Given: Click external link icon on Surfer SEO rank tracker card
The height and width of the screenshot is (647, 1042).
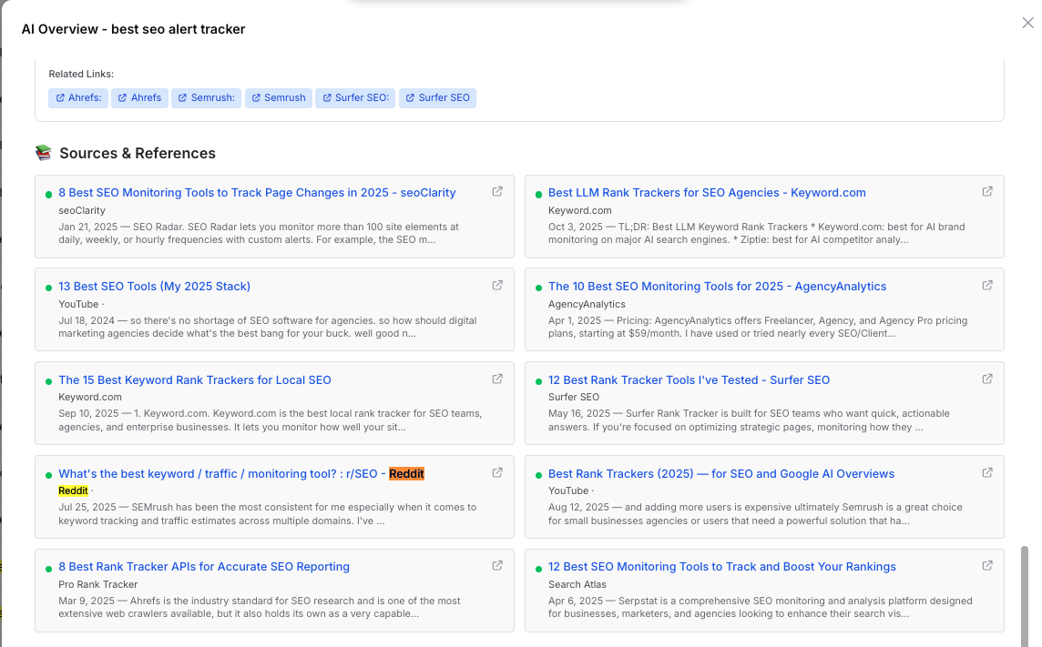Looking at the screenshot, I should pyautogui.click(x=987, y=379).
